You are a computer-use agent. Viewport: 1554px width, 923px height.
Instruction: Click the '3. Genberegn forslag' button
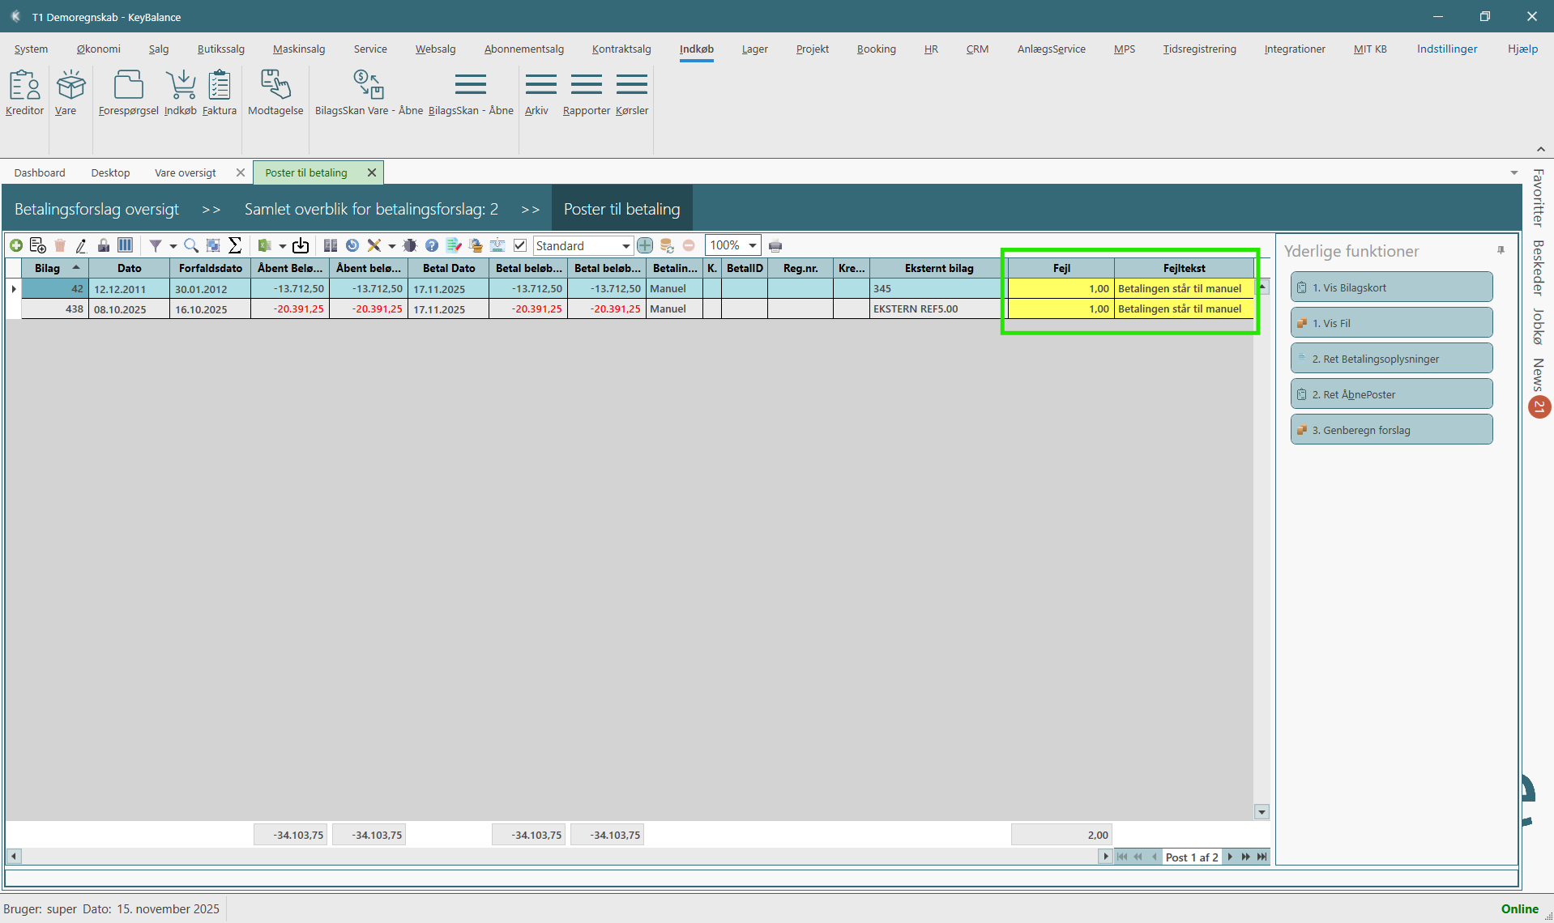[x=1391, y=430]
